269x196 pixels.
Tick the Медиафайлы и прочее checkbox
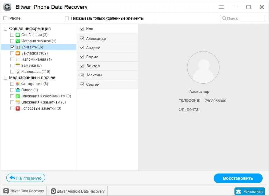coord(6,78)
